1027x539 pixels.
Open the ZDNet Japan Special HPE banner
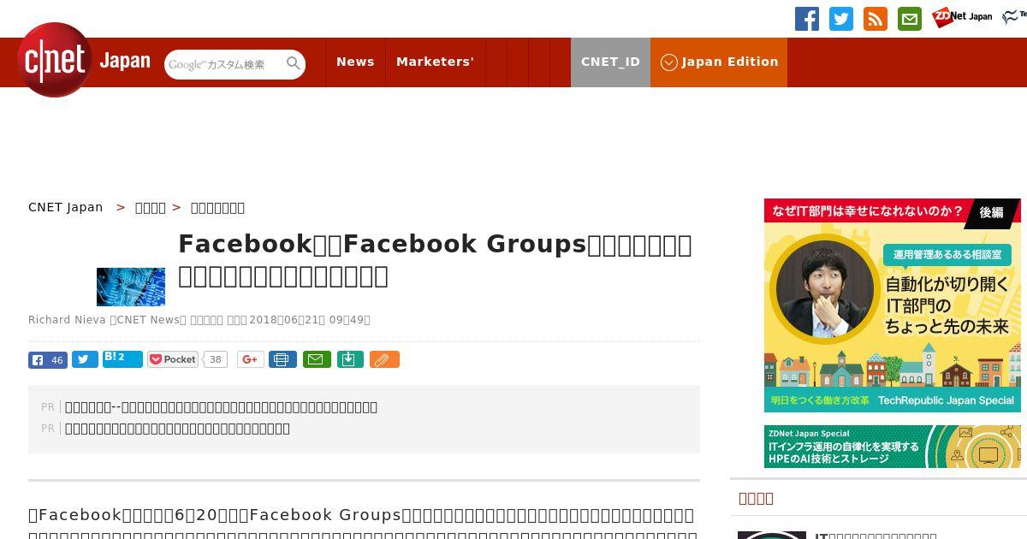pyautogui.click(x=893, y=447)
